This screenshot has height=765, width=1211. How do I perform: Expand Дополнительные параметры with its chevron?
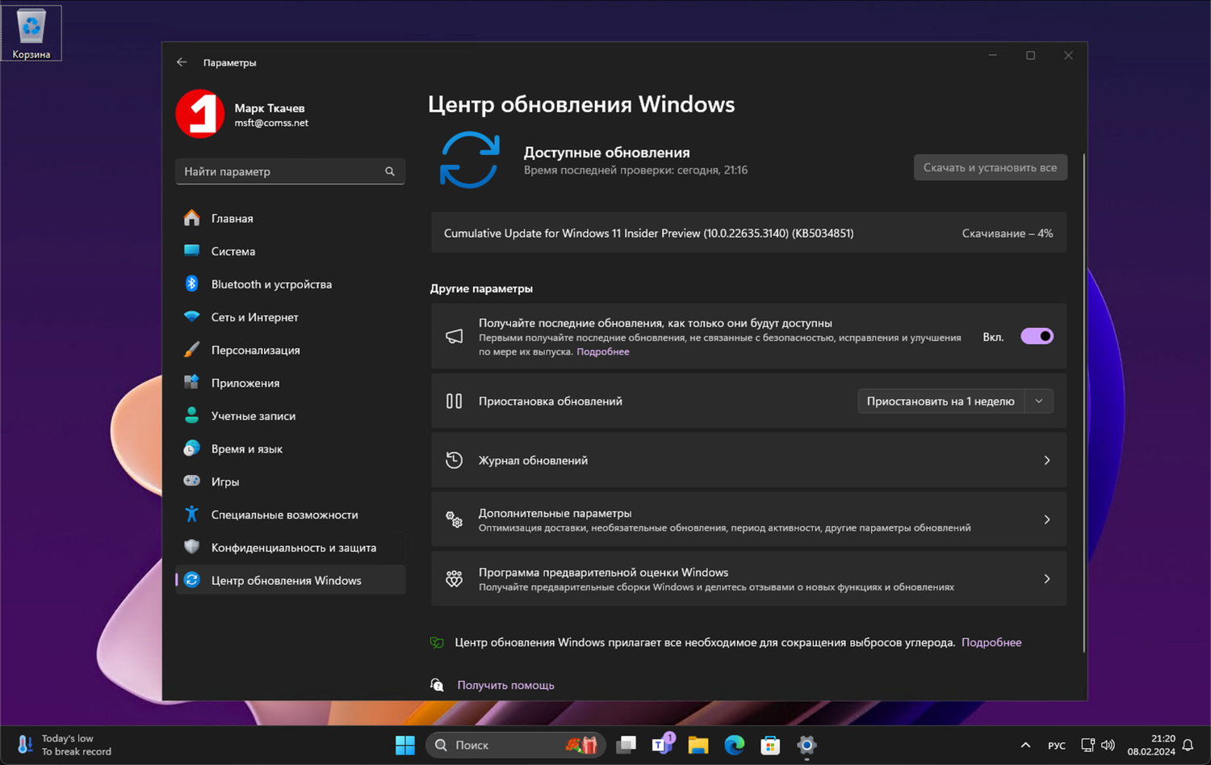(x=1047, y=519)
